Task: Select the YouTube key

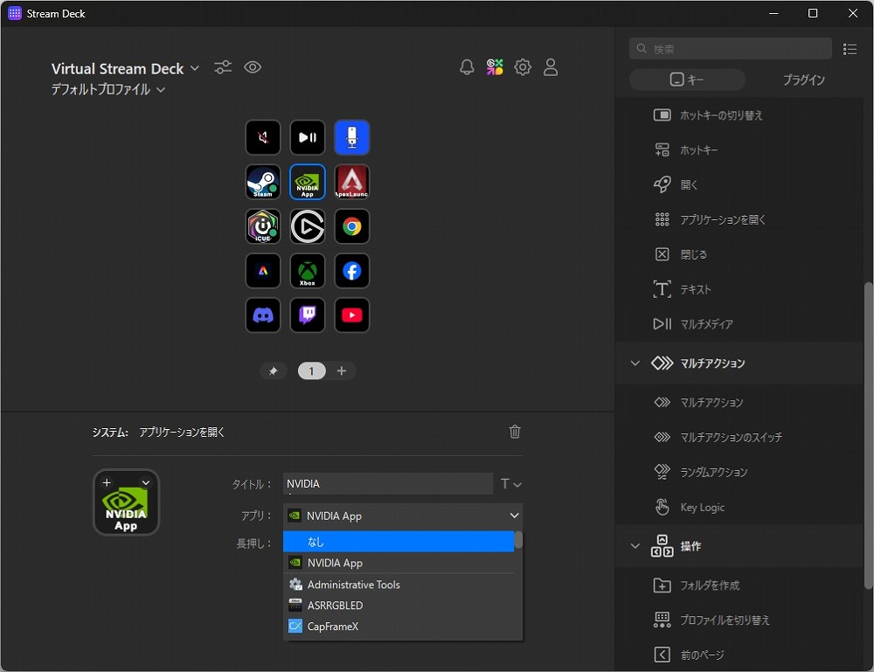Action: pyautogui.click(x=351, y=315)
